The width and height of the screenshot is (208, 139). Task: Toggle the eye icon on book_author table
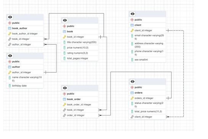click(10, 17)
